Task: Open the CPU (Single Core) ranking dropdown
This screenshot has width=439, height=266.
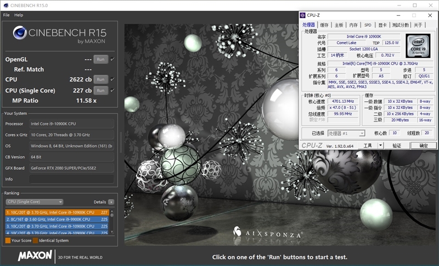Action: (x=34, y=202)
